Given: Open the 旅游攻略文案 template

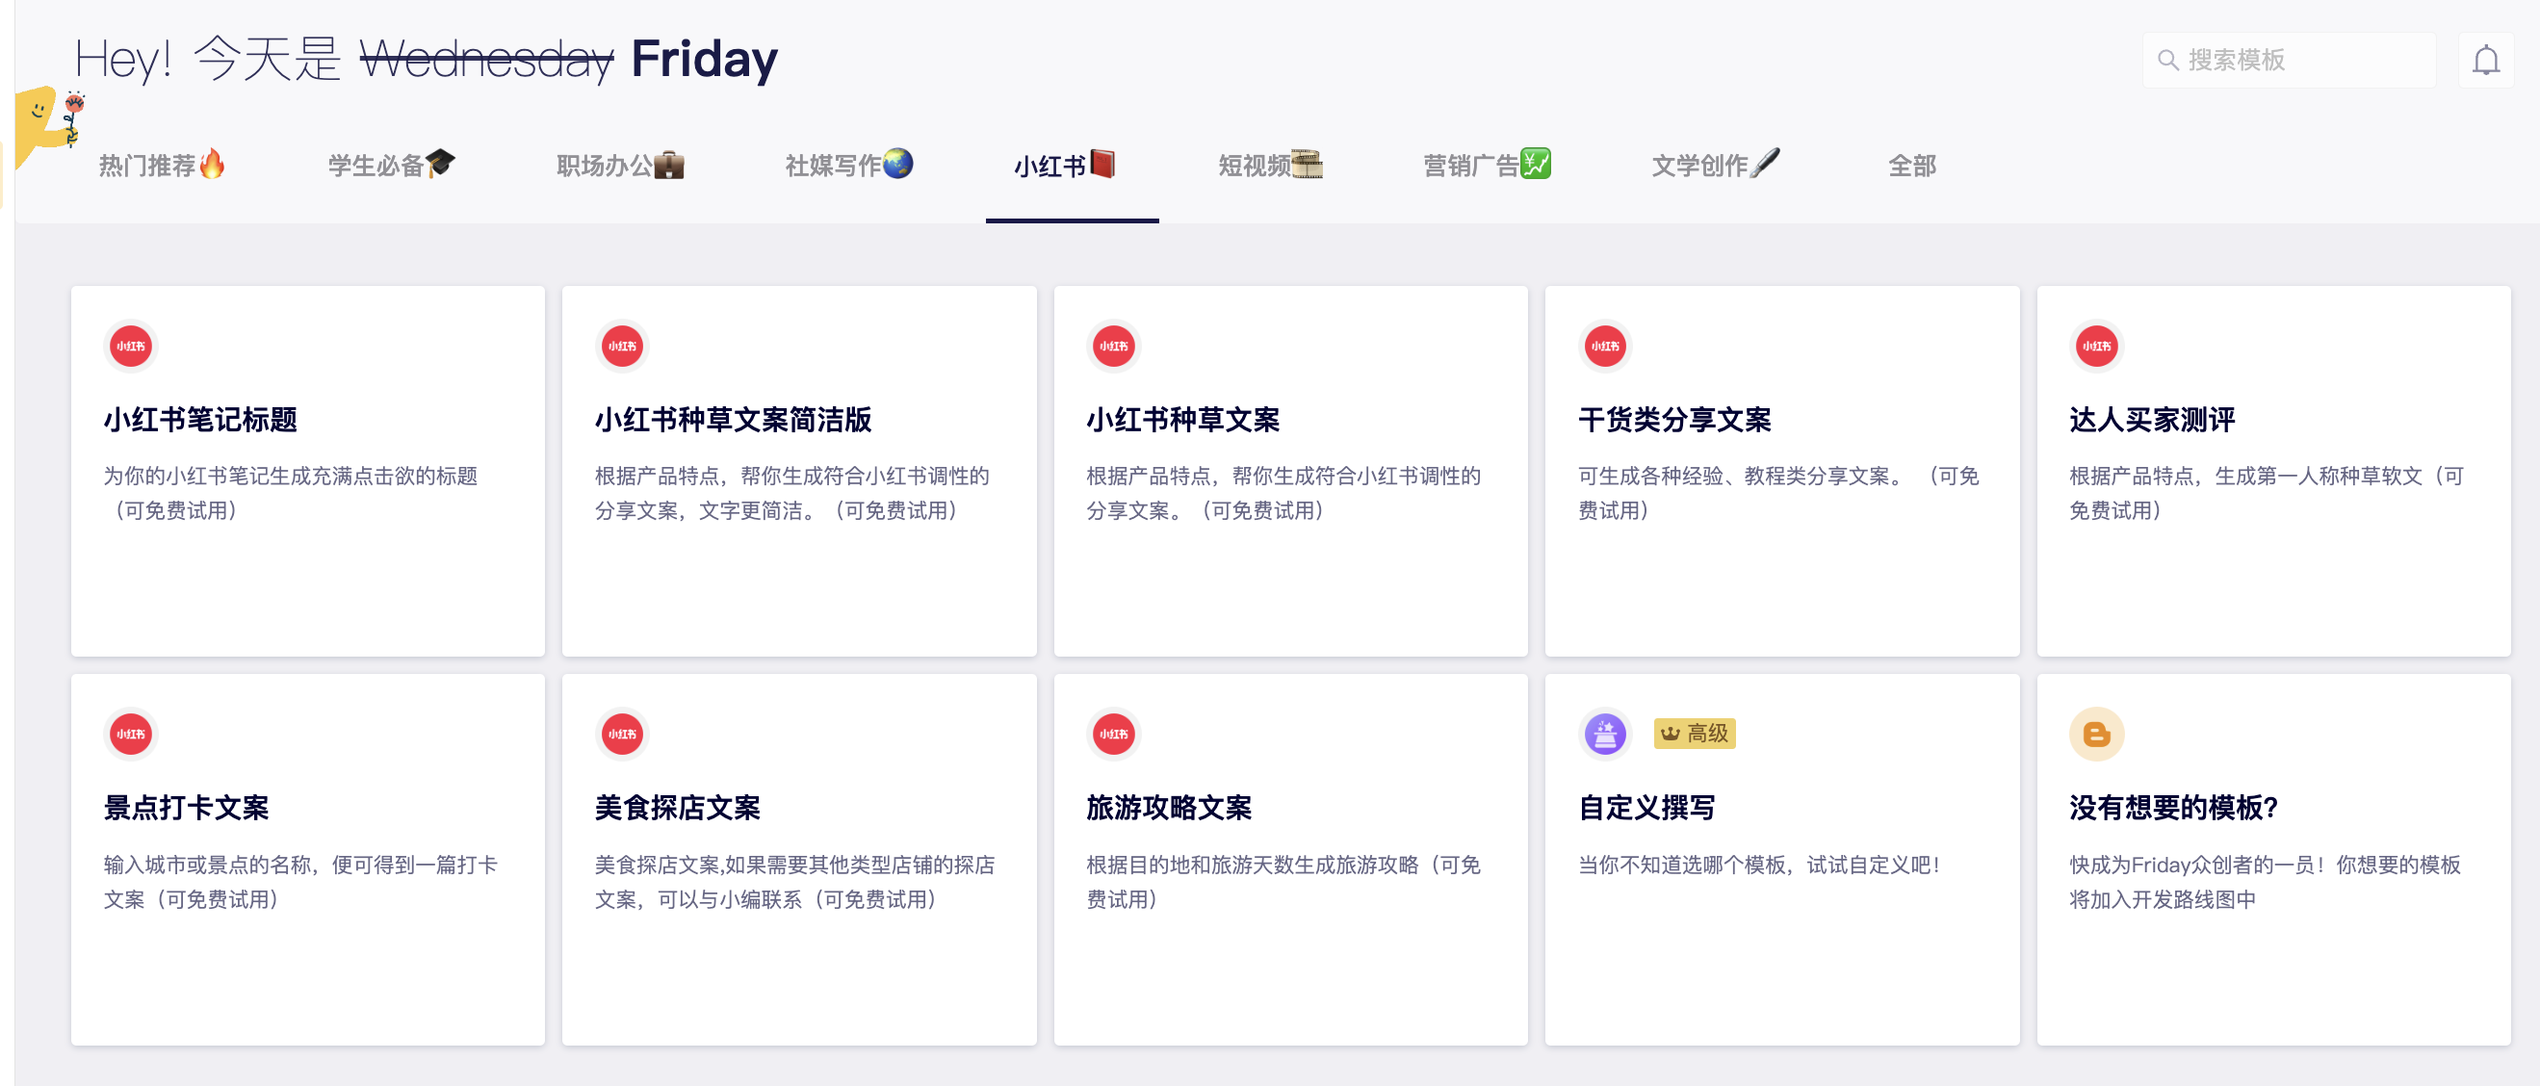Looking at the screenshot, I should [x=1169, y=808].
